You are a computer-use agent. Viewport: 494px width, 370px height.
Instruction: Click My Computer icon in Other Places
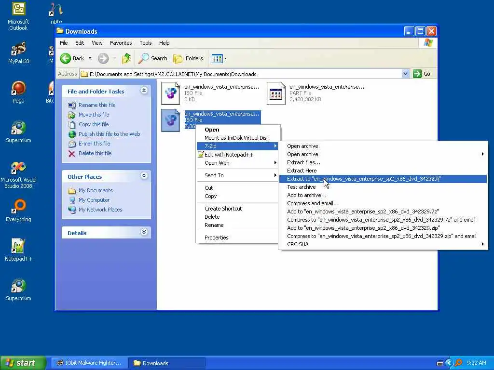click(x=72, y=200)
